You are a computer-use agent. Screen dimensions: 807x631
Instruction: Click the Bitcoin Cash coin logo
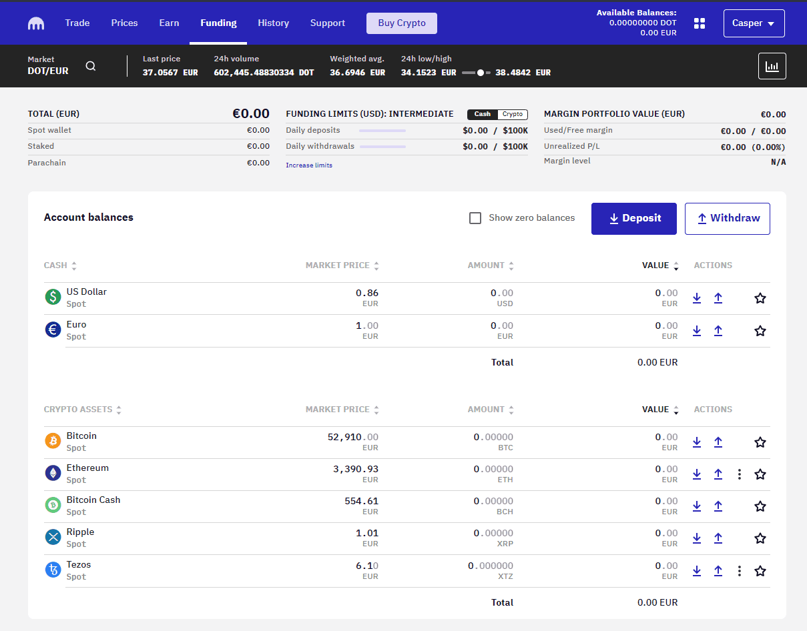[x=53, y=505]
